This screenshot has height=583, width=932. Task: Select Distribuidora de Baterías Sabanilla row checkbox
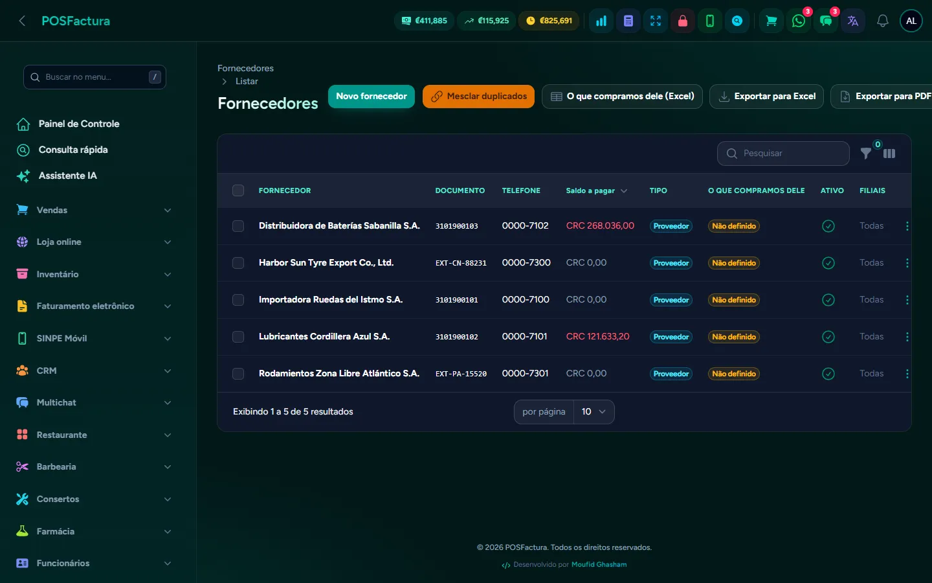click(x=238, y=226)
